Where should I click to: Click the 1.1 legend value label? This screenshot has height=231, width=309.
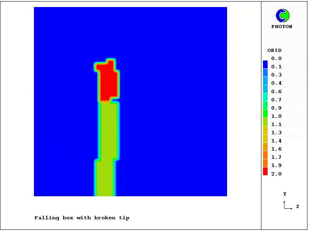[277, 124]
